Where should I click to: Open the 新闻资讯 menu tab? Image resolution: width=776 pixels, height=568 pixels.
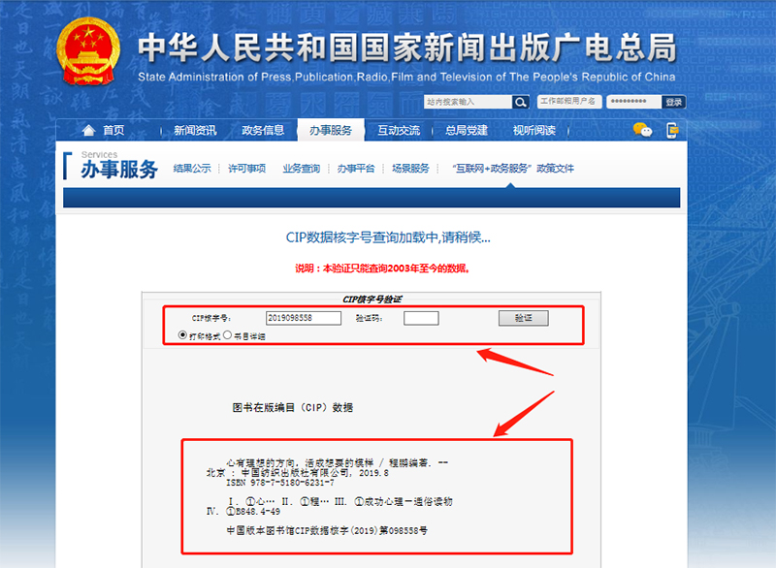[x=195, y=131]
